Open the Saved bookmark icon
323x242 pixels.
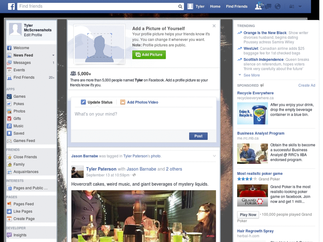pos(9,133)
